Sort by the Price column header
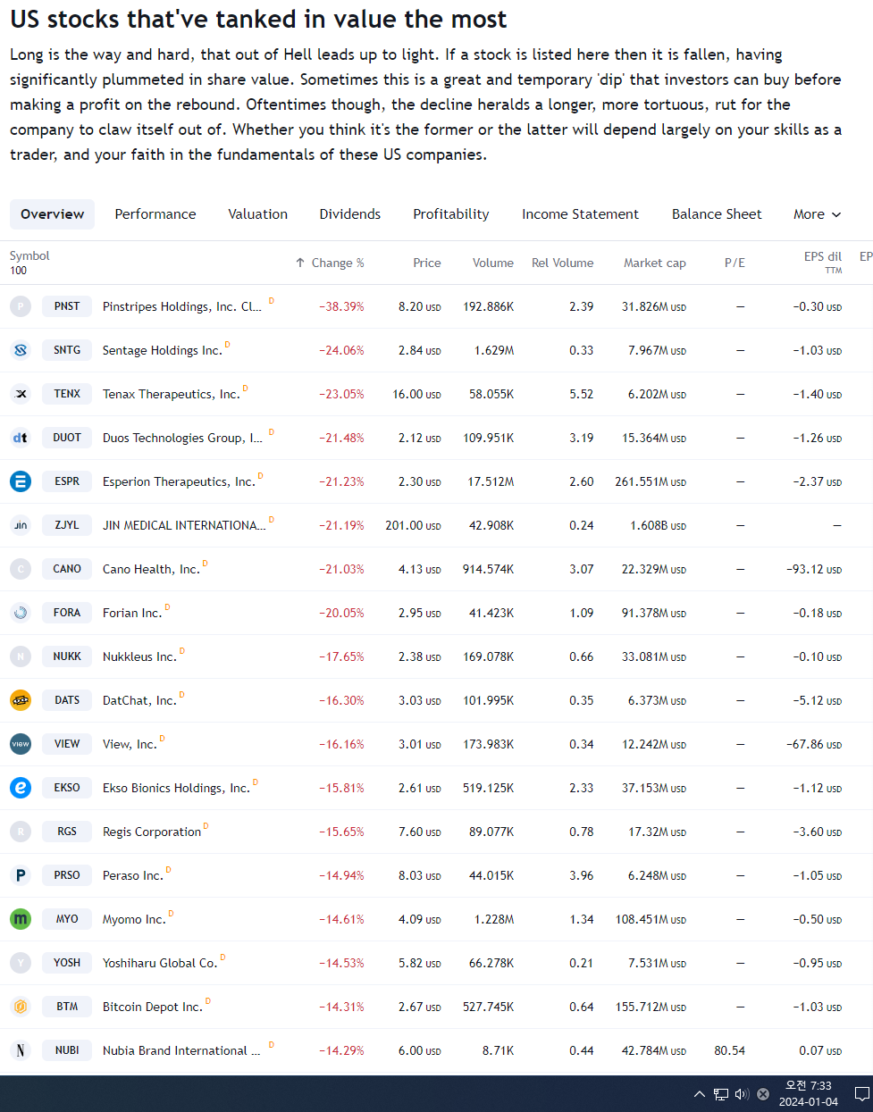This screenshot has width=873, height=1112. pyautogui.click(x=427, y=263)
